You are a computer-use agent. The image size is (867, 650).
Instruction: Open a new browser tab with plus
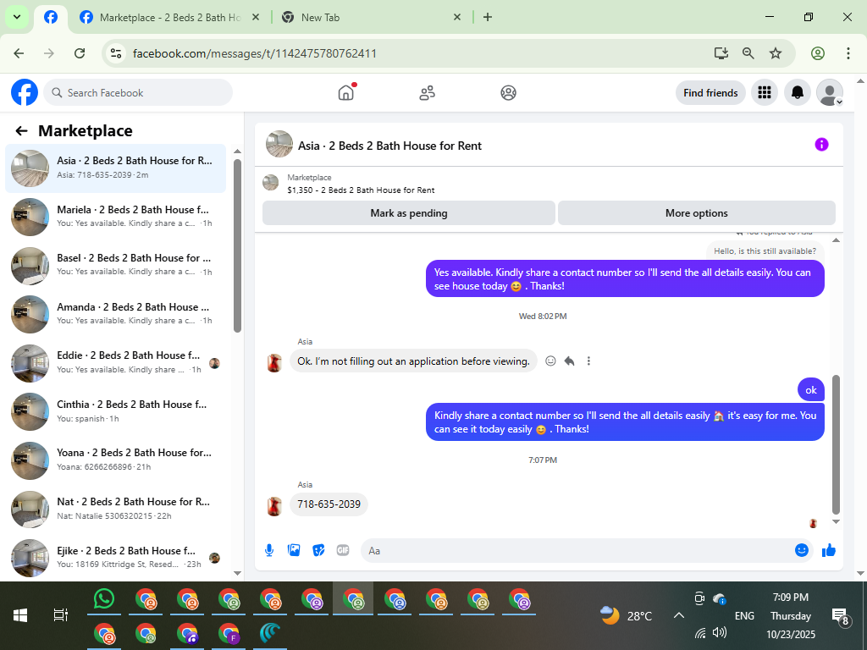tap(487, 17)
